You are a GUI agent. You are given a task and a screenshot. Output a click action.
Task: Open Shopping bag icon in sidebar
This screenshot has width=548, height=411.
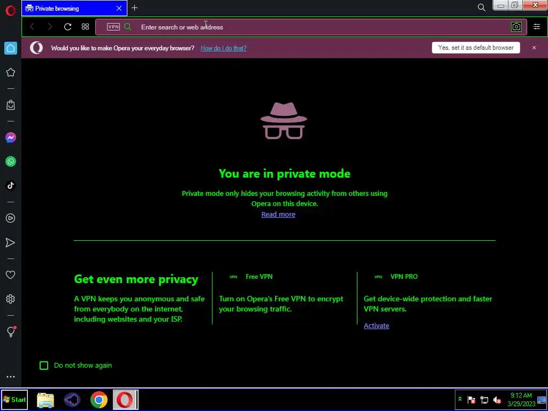11,105
